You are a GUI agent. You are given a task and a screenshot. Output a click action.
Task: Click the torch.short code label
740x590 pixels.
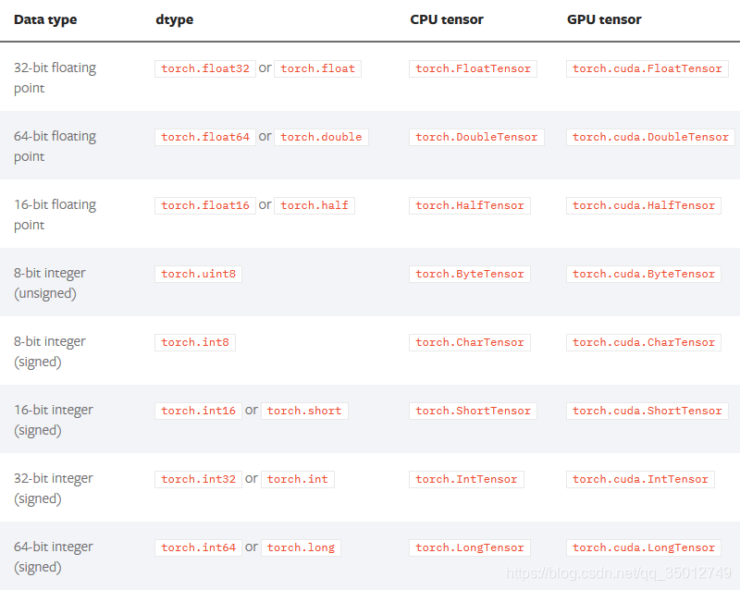[x=304, y=412]
